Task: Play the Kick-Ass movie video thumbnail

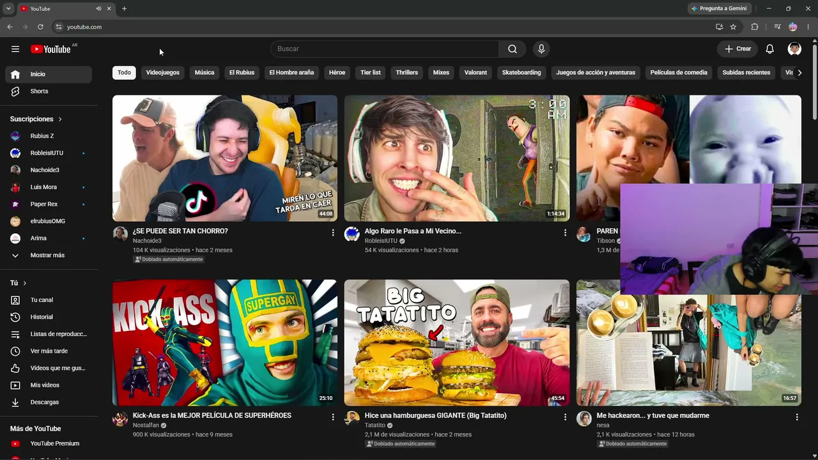Action: [225, 342]
